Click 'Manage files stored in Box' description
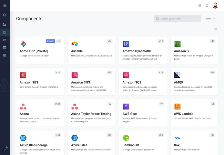Image resolution: width=224 pixels, height=155 pixels. click(186, 150)
